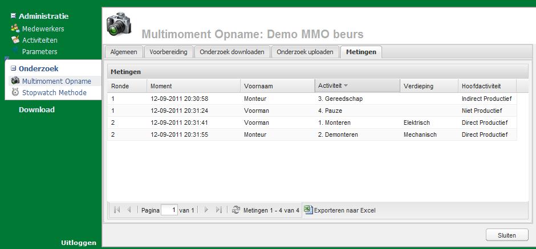
Task: Open the Voorbereiding tab
Action: click(168, 52)
